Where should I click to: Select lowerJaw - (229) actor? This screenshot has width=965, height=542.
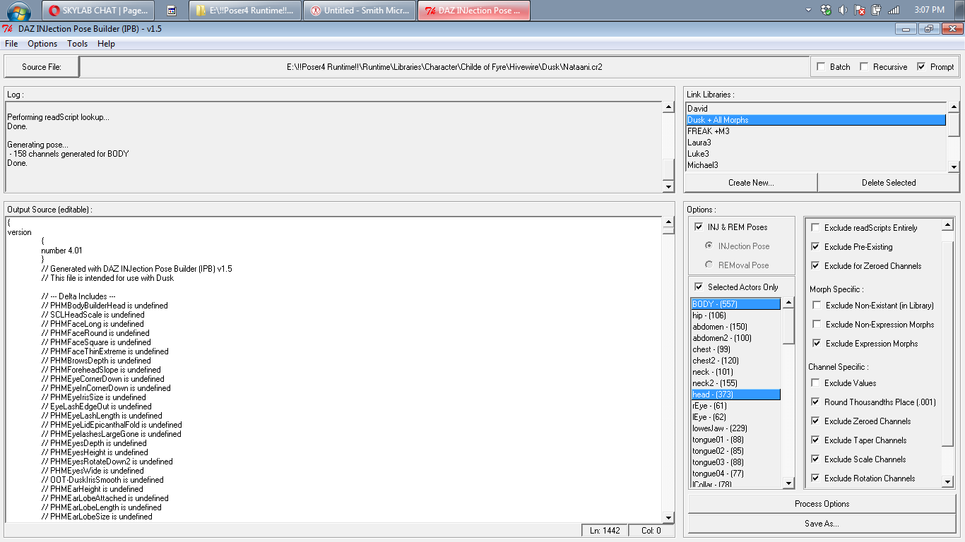(x=735, y=428)
